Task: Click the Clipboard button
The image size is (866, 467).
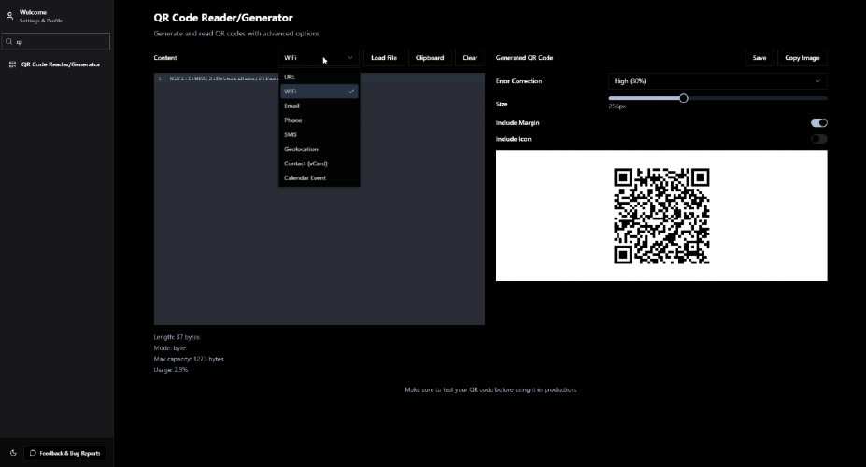Action: [430, 57]
